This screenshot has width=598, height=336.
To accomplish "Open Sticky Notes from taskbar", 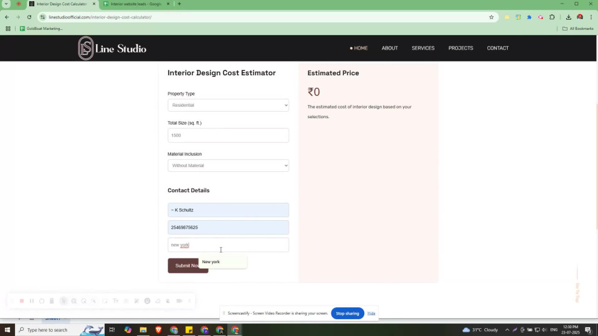I will [x=189, y=330].
